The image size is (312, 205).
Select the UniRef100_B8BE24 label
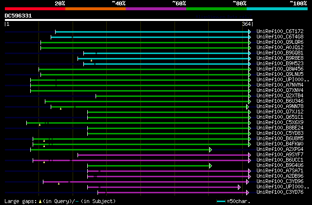click(x=280, y=128)
